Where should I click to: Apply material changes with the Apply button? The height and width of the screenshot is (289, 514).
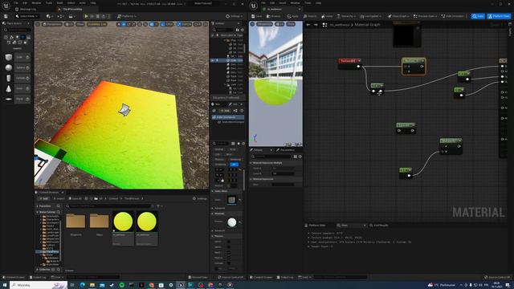click(292, 16)
